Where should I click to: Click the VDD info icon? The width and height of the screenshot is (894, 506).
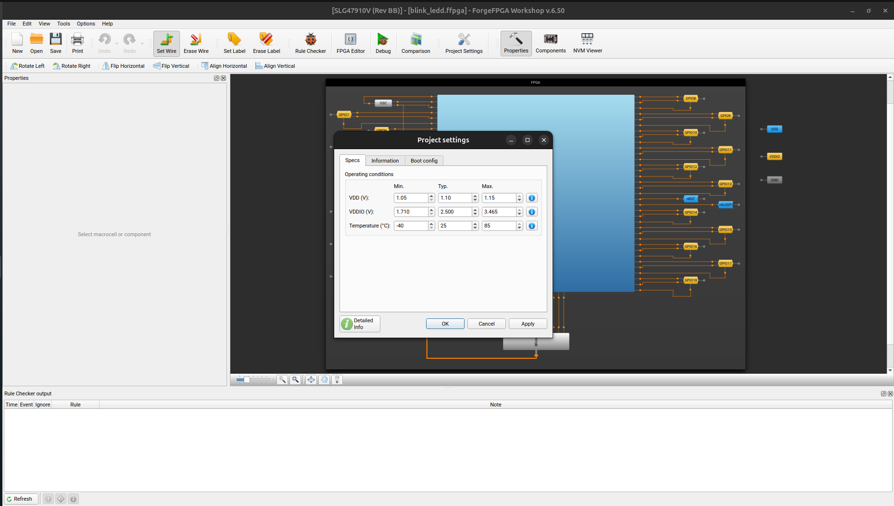531,198
